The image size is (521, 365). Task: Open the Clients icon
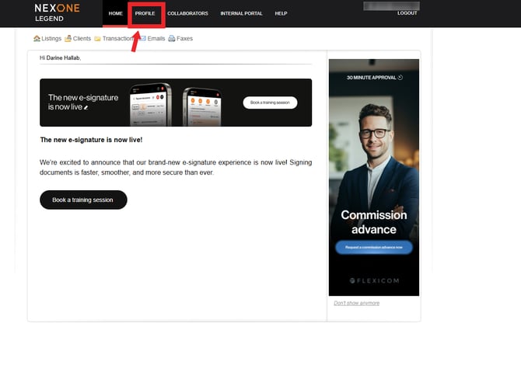[x=68, y=39]
